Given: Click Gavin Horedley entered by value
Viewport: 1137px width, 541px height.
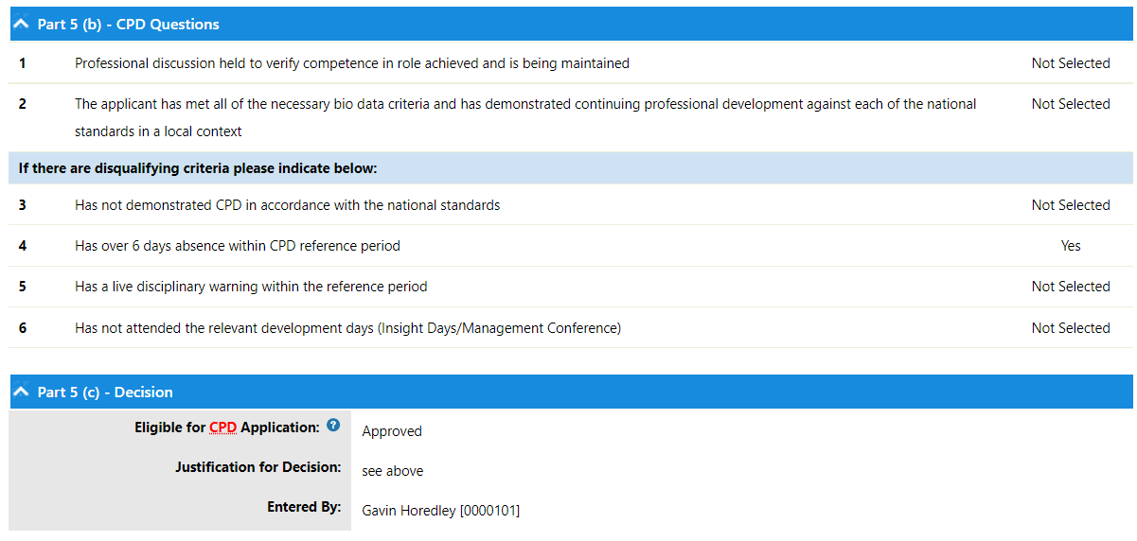Looking at the screenshot, I should (441, 511).
